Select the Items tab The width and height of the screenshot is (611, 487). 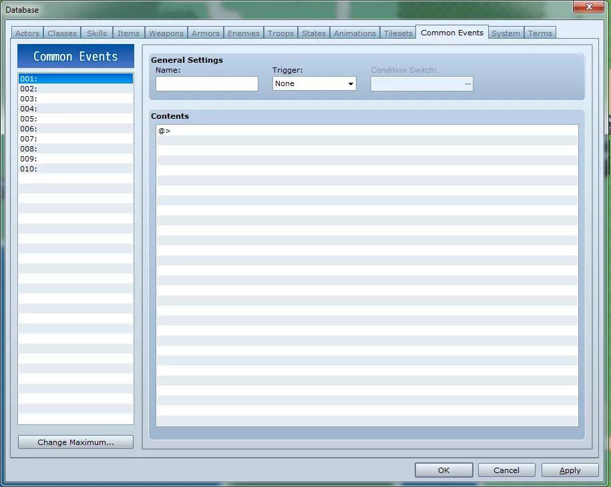[x=129, y=33]
